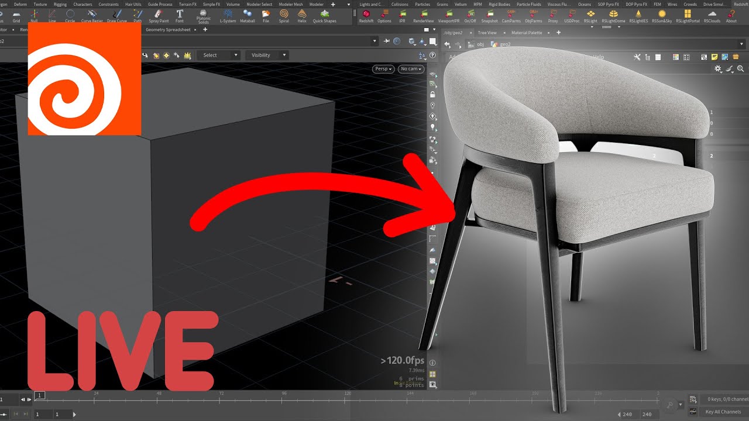Switch to the Material Palette tab
This screenshot has height=421, width=749.
point(527,33)
